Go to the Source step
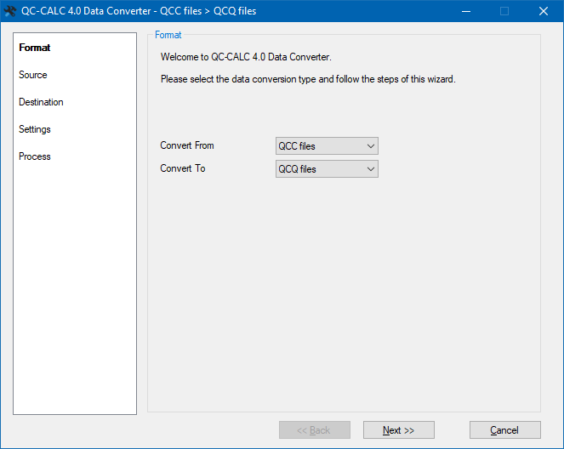Screen dimensions: 564x449 33,75
